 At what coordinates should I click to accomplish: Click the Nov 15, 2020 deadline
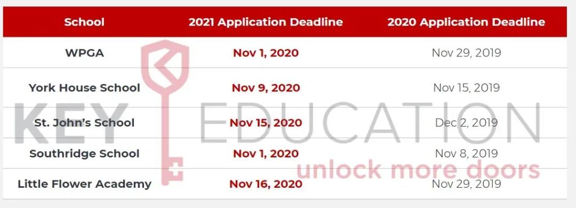266,122
